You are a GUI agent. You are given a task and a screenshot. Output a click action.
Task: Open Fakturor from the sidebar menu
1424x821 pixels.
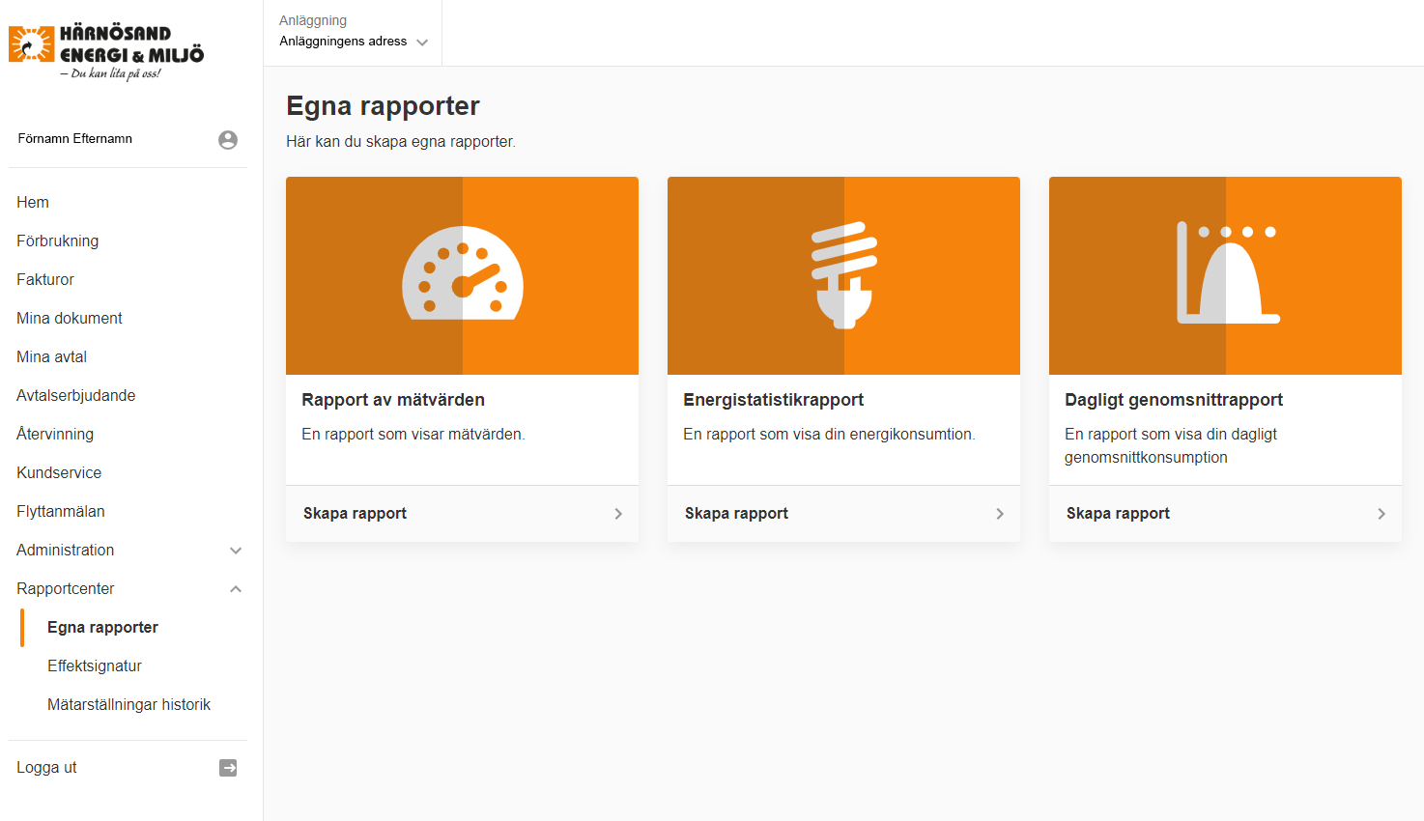pos(45,279)
